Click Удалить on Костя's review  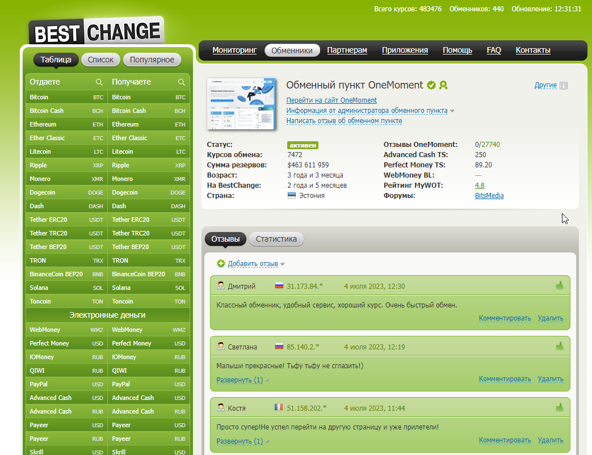pos(551,440)
